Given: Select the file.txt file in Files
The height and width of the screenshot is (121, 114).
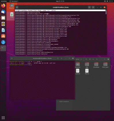Looking at the screenshot, I should click(x=87, y=71).
